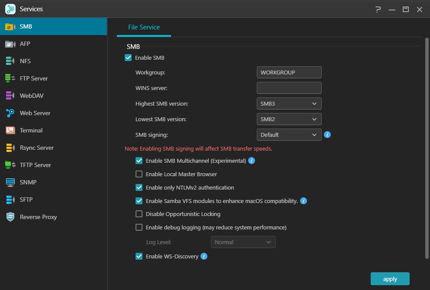Image resolution: width=430 pixels, height=290 pixels.
Task: Toggle Enable WS-Discovery checkbox
Action: click(139, 256)
